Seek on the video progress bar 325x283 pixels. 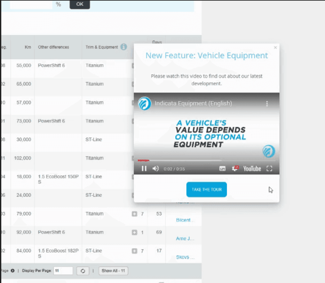click(x=207, y=160)
